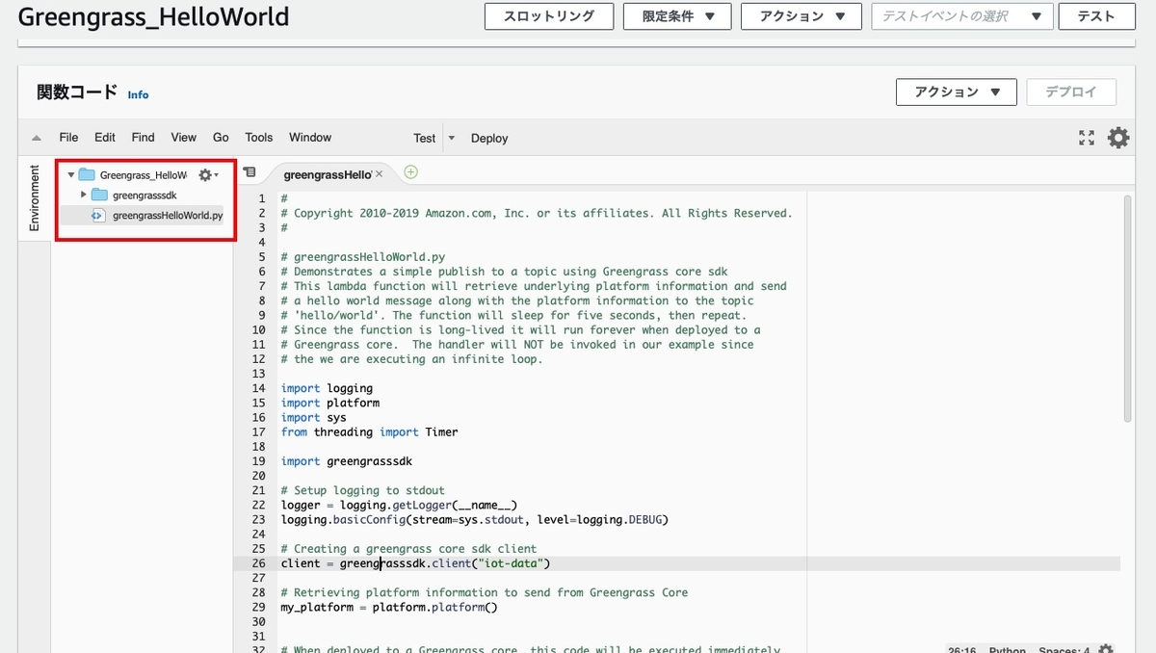Open the top アクション dropdown

click(801, 16)
